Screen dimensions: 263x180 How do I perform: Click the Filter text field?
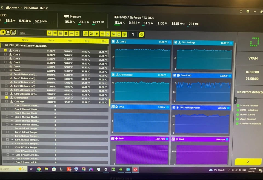pos(31,33)
